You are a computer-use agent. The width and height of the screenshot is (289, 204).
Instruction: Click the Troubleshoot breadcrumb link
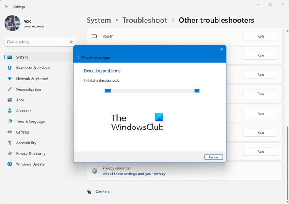pos(144,20)
